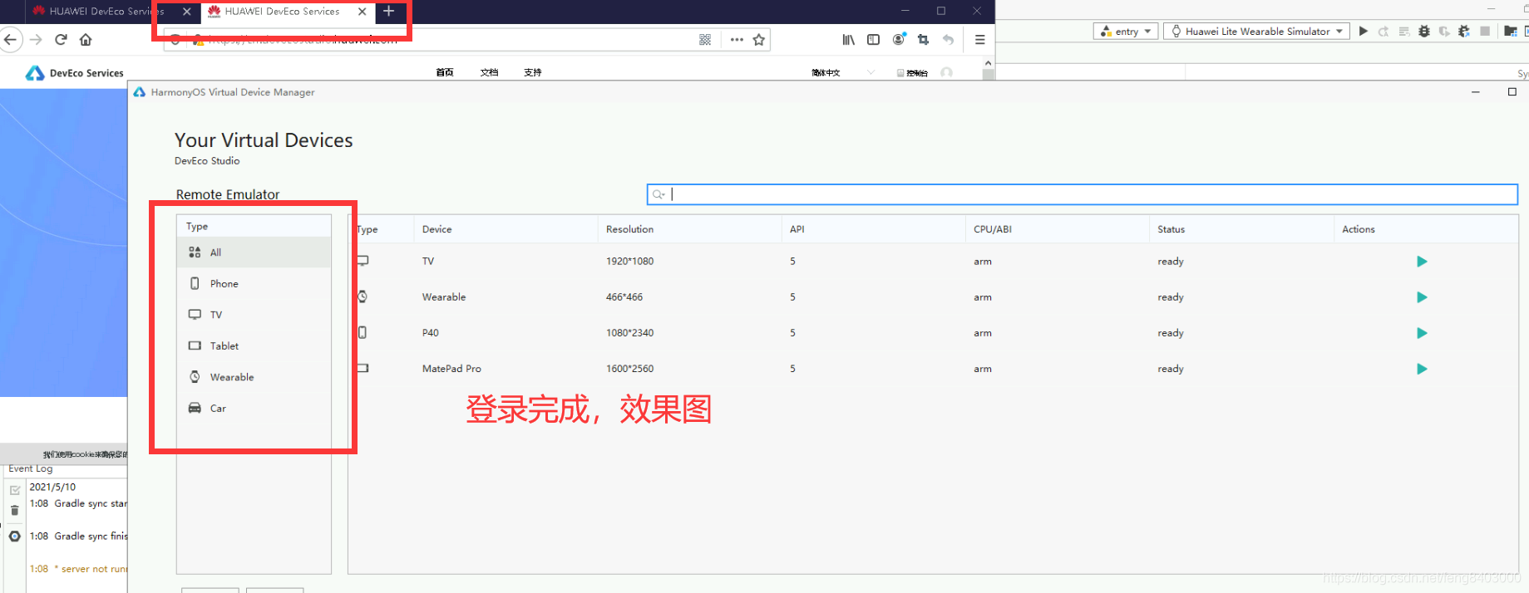Viewport: 1529px width, 593px height.
Task: Click the user avatar on webpage
Action: [946, 72]
